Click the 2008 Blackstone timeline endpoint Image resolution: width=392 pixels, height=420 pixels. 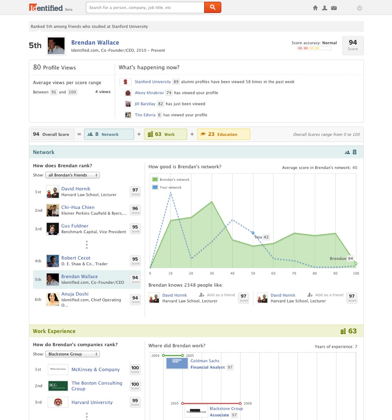(240, 403)
